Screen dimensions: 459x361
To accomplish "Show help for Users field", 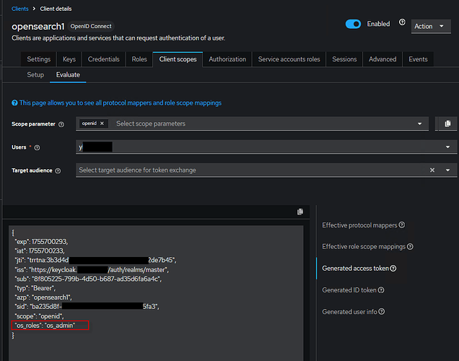I will (37, 147).
